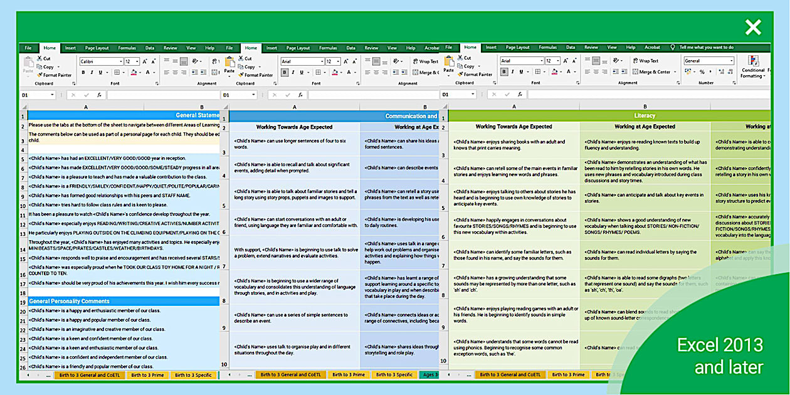This screenshot has height=395, width=790.
Task: Expand the General number format dropdown
Action: pos(731,61)
